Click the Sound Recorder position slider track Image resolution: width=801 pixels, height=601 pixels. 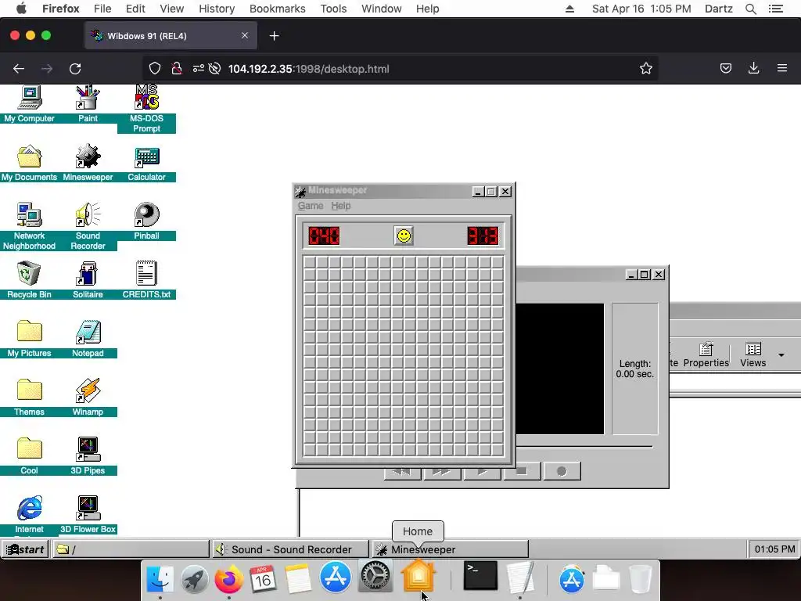click(584, 447)
